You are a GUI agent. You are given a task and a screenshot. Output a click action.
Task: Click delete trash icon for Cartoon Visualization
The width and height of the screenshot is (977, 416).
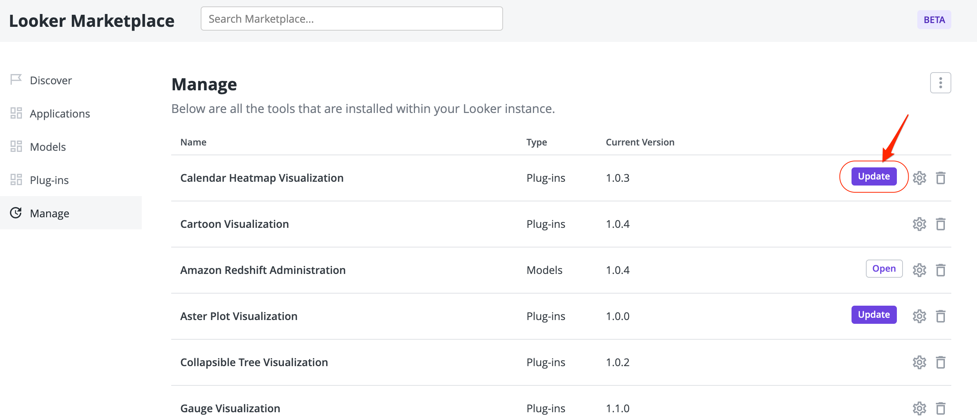pos(941,224)
